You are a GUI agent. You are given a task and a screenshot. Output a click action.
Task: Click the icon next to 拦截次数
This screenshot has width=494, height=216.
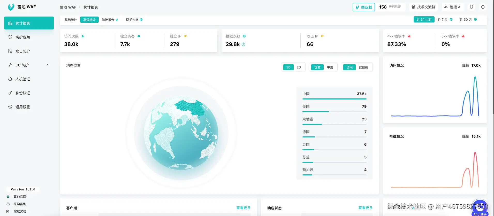point(244,36)
